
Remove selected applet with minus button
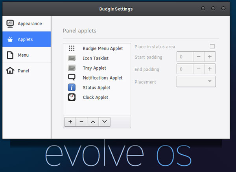[x=81, y=122]
